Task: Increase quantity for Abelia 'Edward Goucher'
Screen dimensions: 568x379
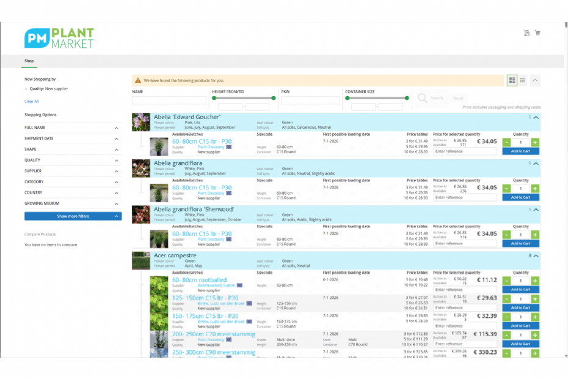Action: [x=534, y=142]
